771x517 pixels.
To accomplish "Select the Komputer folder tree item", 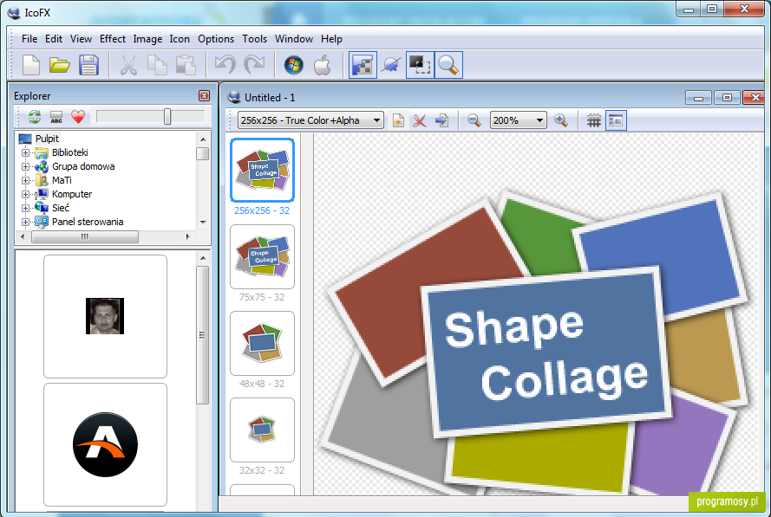I will click(72, 194).
